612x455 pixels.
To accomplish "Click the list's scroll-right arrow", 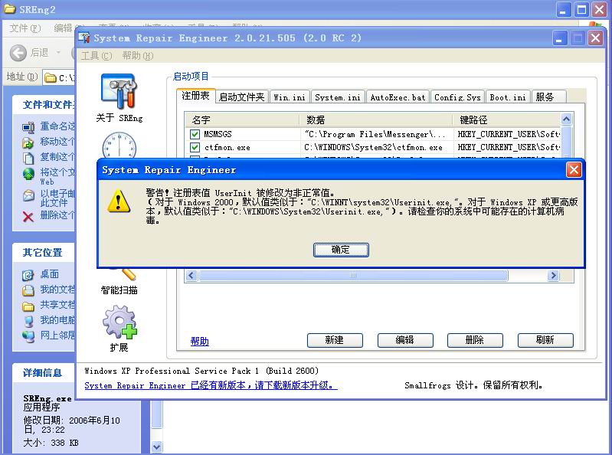I will pyautogui.click(x=553, y=276).
